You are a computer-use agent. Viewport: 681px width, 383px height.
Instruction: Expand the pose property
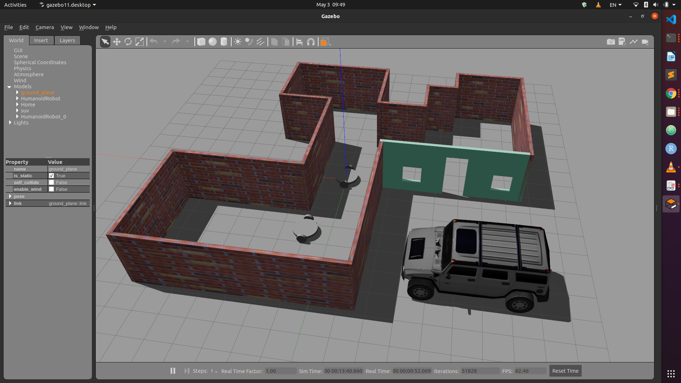tap(10, 196)
